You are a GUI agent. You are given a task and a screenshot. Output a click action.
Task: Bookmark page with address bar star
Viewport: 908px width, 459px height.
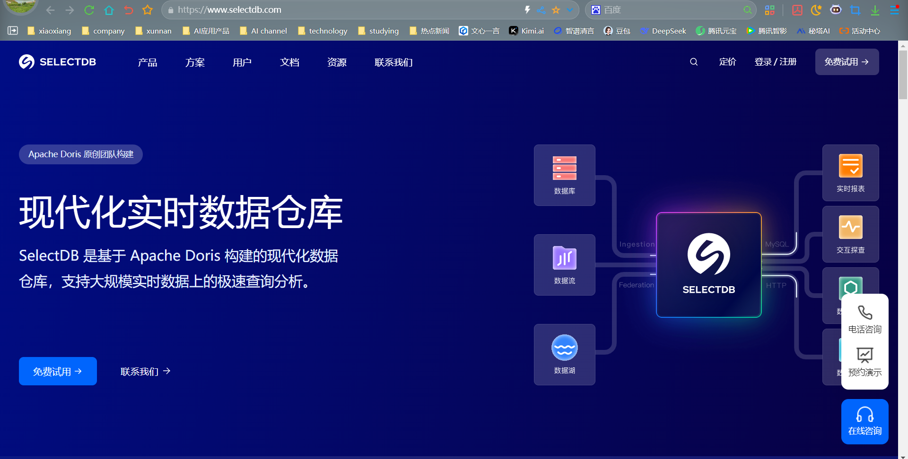(556, 9)
